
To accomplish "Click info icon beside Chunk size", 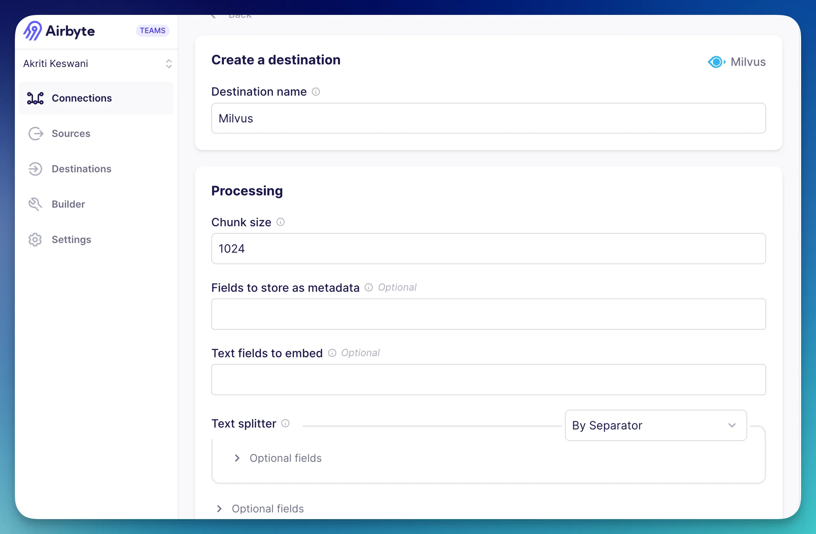I will [280, 222].
